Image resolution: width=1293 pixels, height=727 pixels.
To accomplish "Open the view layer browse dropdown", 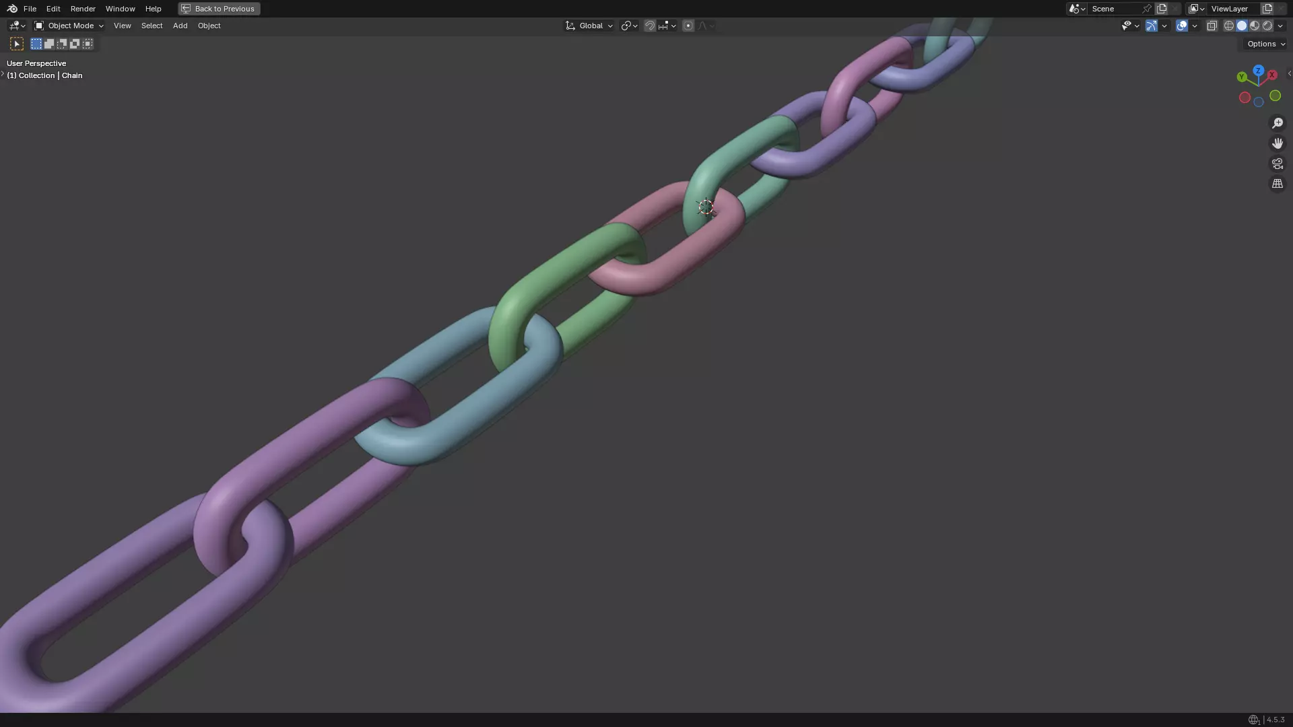I will coord(1196,9).
